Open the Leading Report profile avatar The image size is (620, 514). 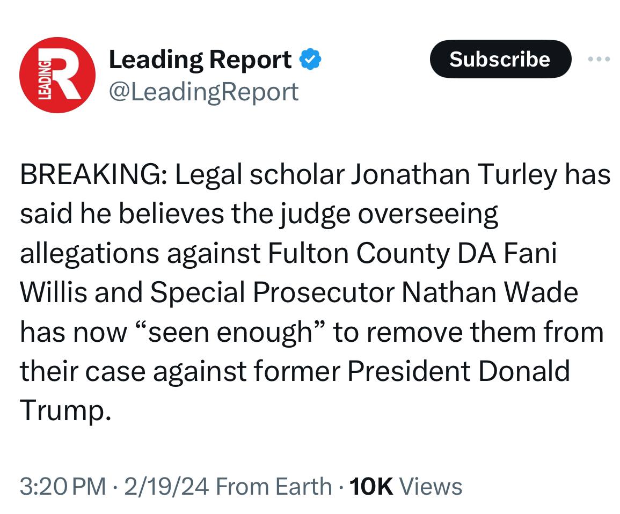[x=57, y=75]
